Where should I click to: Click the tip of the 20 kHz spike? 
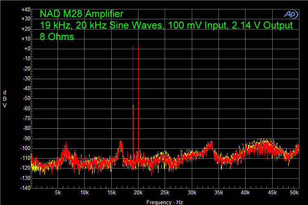pyautogui.click(x=138, y=46)
